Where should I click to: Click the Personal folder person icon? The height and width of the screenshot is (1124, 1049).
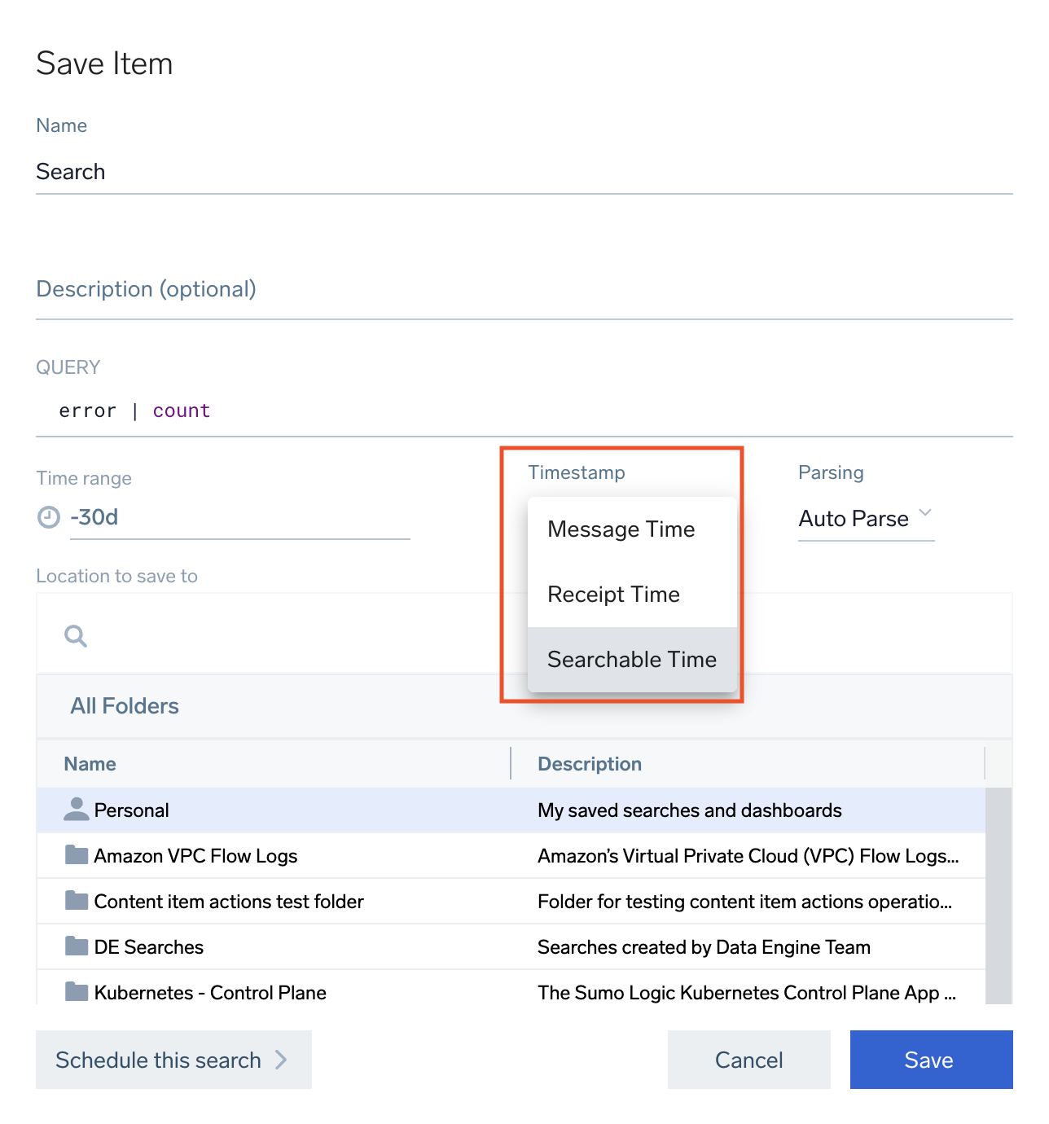(77, 810)
